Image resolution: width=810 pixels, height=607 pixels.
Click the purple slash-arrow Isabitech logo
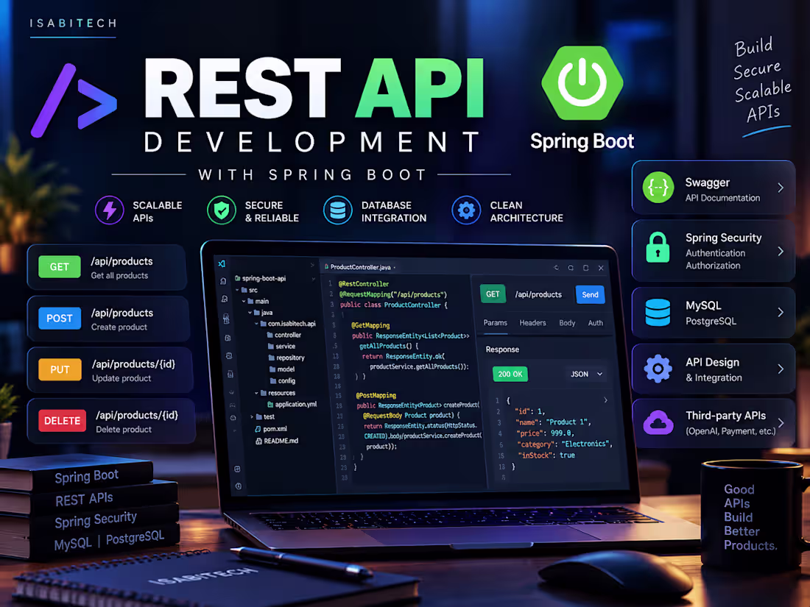tap(74, 101)
